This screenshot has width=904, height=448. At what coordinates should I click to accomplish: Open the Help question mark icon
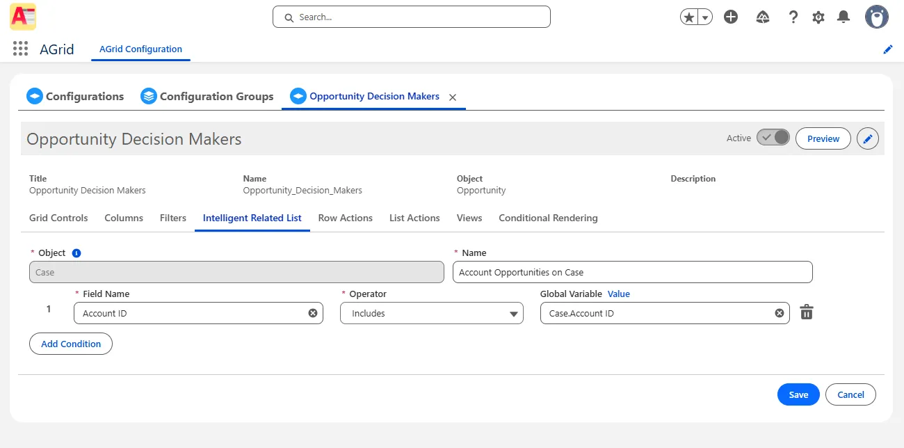[793, 17]
